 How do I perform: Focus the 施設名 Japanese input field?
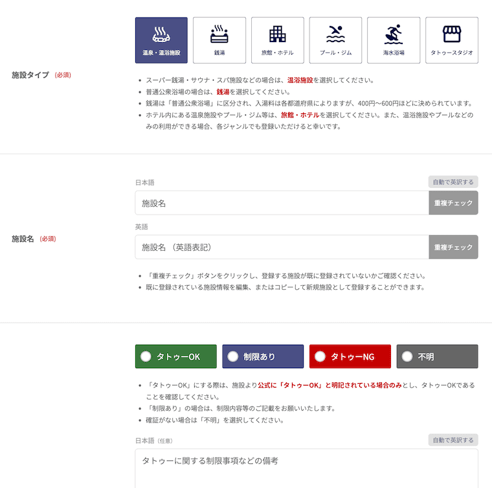pos(282,203)
